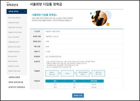140x101 pixels.
Task: Click the circular scholarship banner photo
Action: coord(99,18)
